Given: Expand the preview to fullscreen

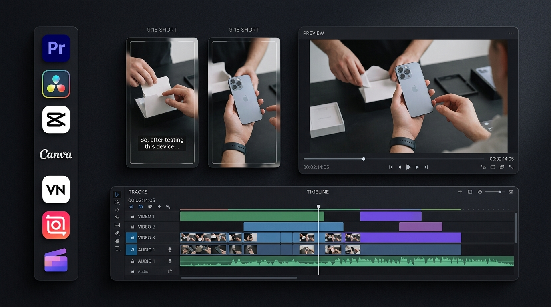Looking at the screenshot, I should coord(511,167).
